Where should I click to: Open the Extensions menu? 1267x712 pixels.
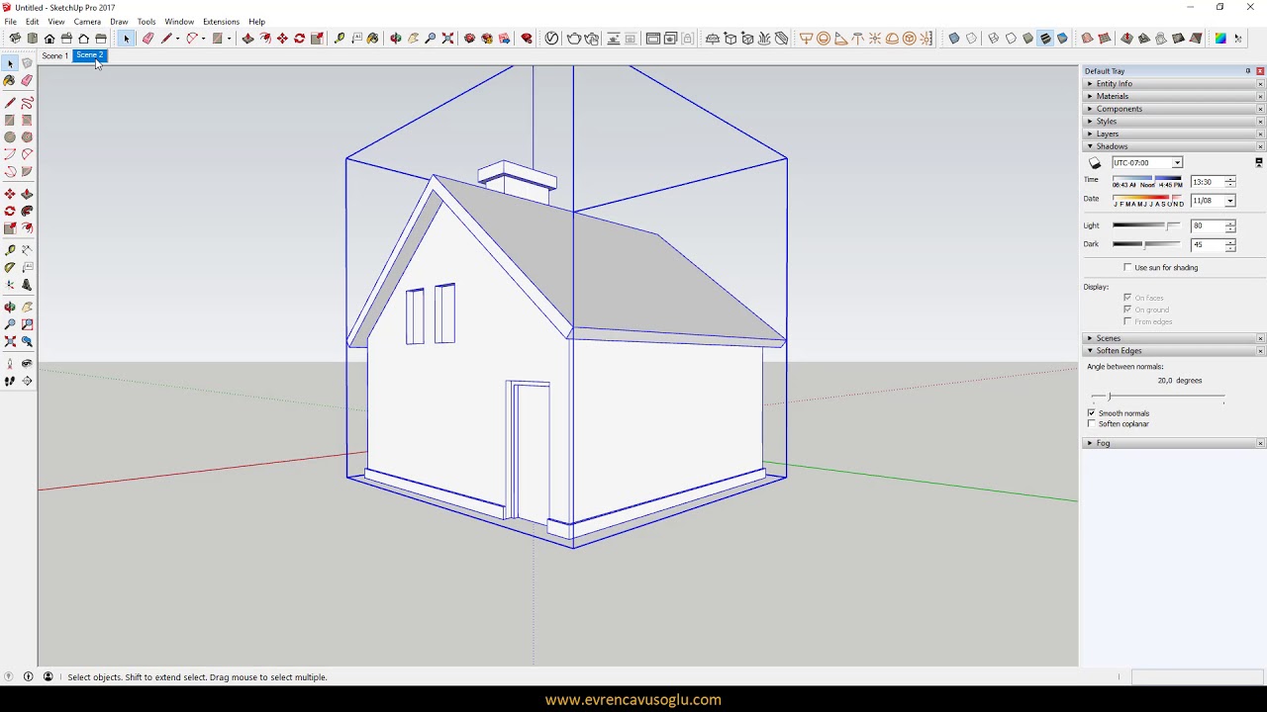click(x=221, y=22)
